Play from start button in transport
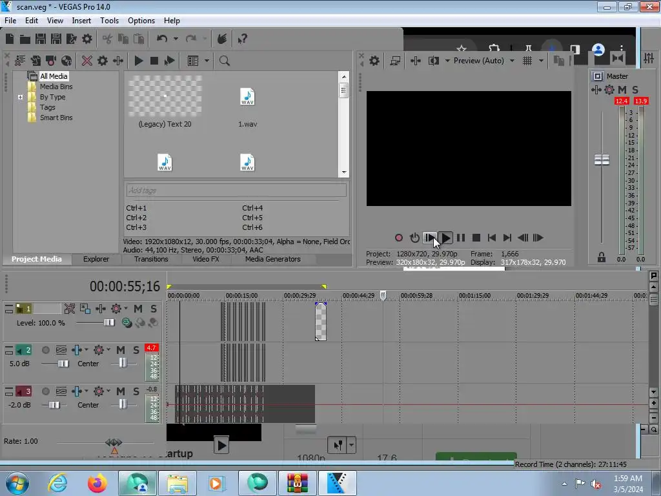Screen dimensions: 661x496 429,238
